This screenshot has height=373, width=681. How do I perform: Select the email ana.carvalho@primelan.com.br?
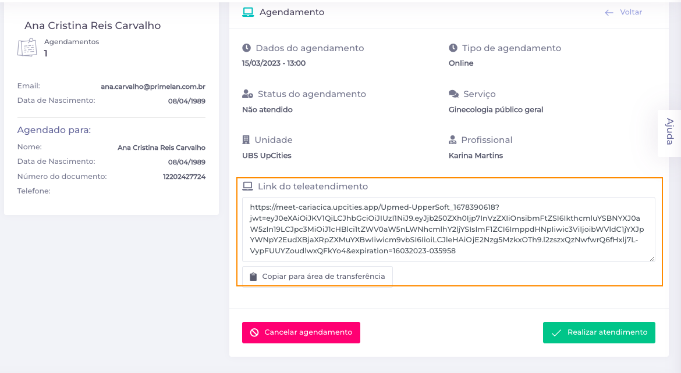coord(153,87)
